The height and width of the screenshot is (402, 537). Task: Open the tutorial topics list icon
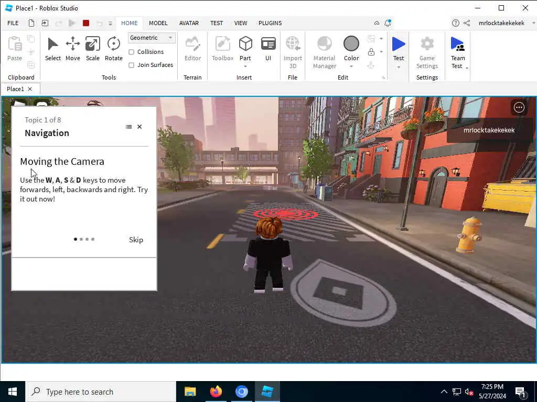click(x=129, y=127)
